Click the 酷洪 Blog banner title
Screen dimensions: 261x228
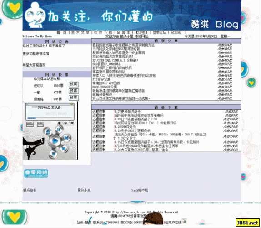[x=215, y=24]
